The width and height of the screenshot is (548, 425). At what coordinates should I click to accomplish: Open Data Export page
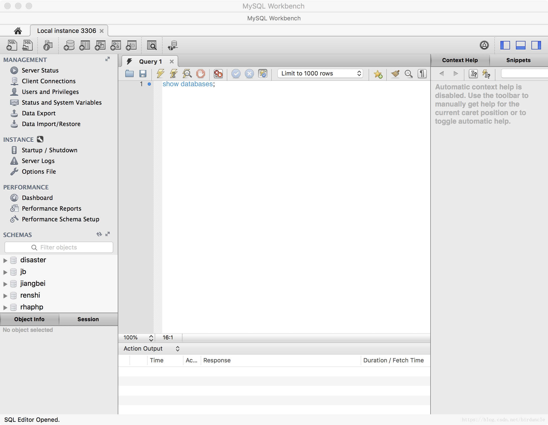click(39, 113)
